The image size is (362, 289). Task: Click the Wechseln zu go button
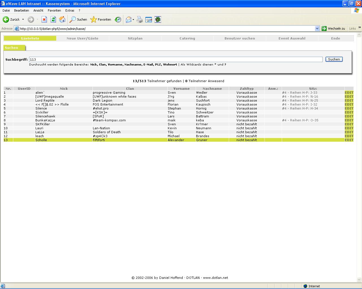(333, 29)
